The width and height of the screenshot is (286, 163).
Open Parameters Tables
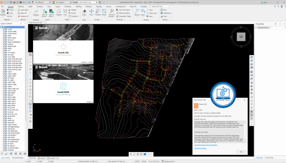tap(124, 16)
